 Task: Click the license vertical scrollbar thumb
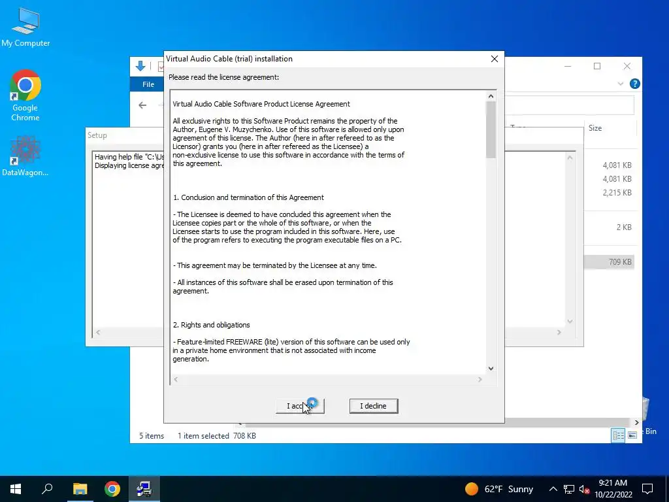point(491,130)
